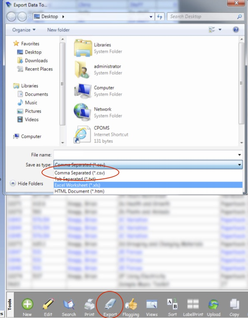Click the Export tool icon
The height and width of the screenshot is (318, 248).
[110, 304]
